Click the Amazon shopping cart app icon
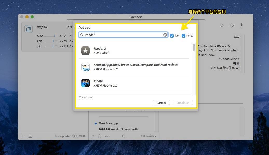Viewport: 269px width, 155px height. pyautogui.click(x=85, y=67)
